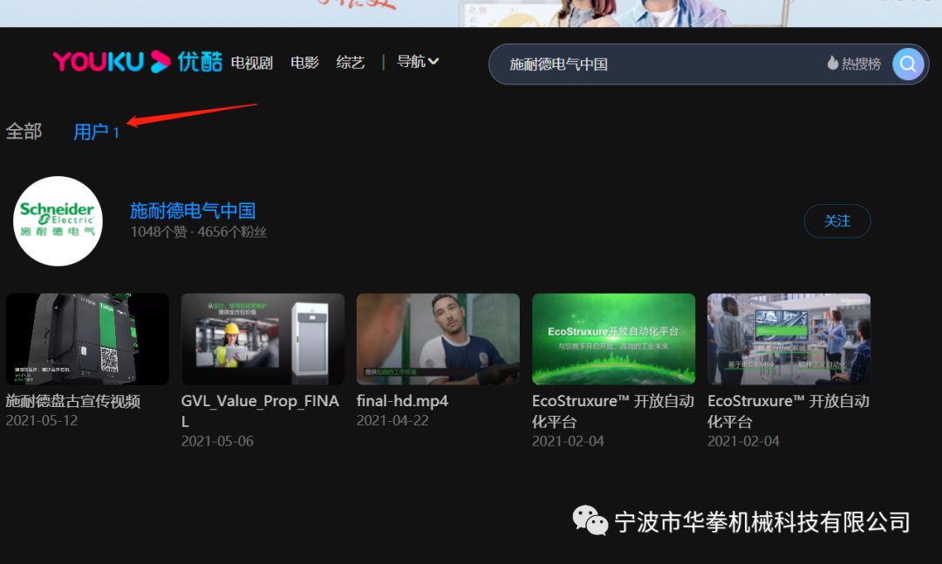The image size is (942, 564).
Task: Open the green EcoStruxure platform thumbnail
Action: [613, 339]
